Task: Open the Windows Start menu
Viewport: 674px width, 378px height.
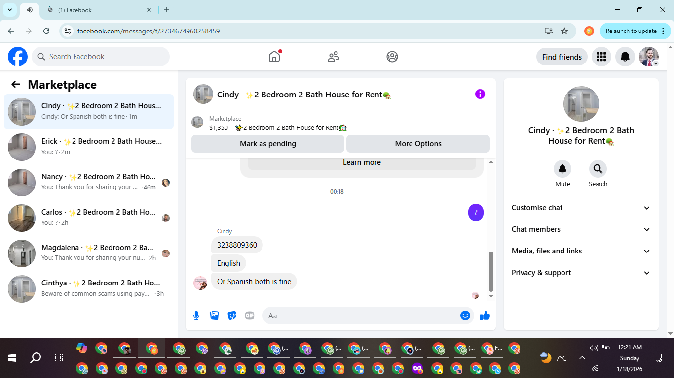Action: (12, 358)
